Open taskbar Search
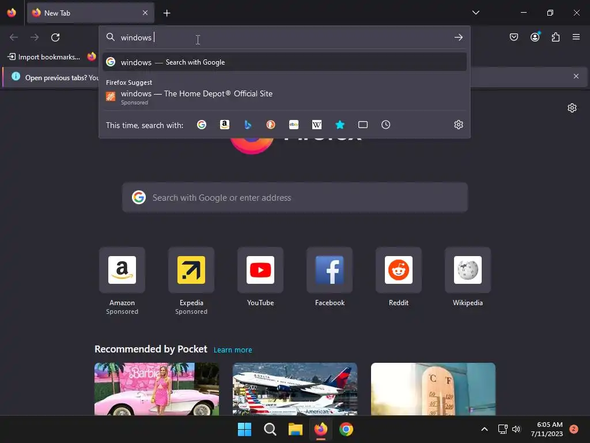This screenshot has width=590, height=443. pyautogui.click(x=270, y=429)
